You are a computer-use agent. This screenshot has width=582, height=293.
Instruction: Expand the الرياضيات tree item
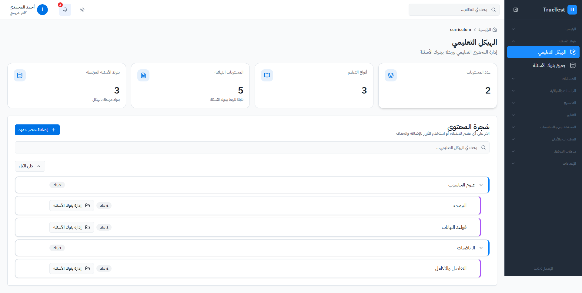coord(481,248)
